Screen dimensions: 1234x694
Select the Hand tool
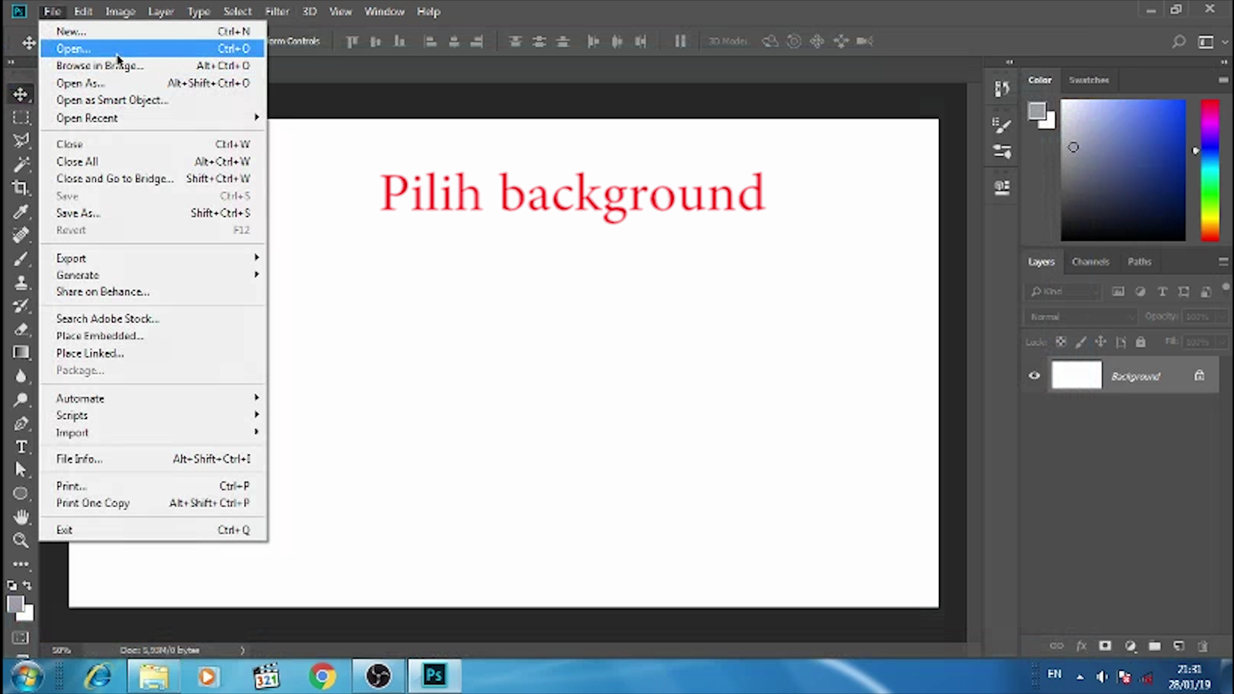[x=21, y=517]
